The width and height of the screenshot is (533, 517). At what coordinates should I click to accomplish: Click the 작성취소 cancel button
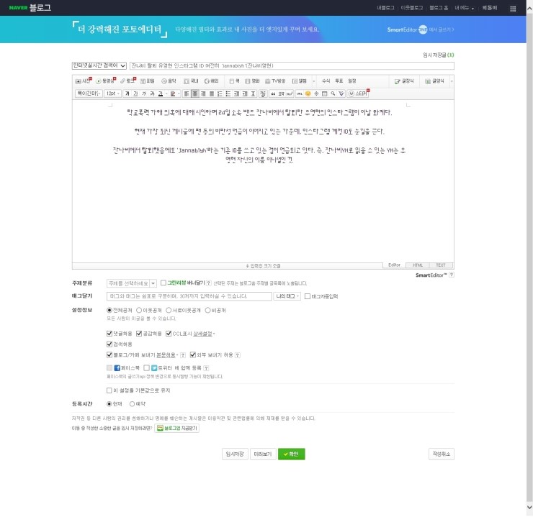(x=442, y=454)
